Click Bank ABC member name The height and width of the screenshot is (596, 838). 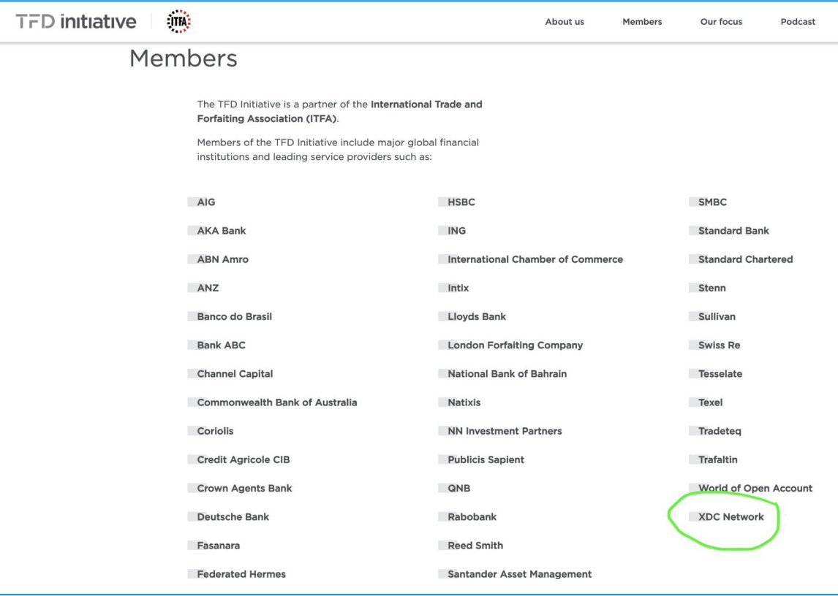[x=222, y=345]
